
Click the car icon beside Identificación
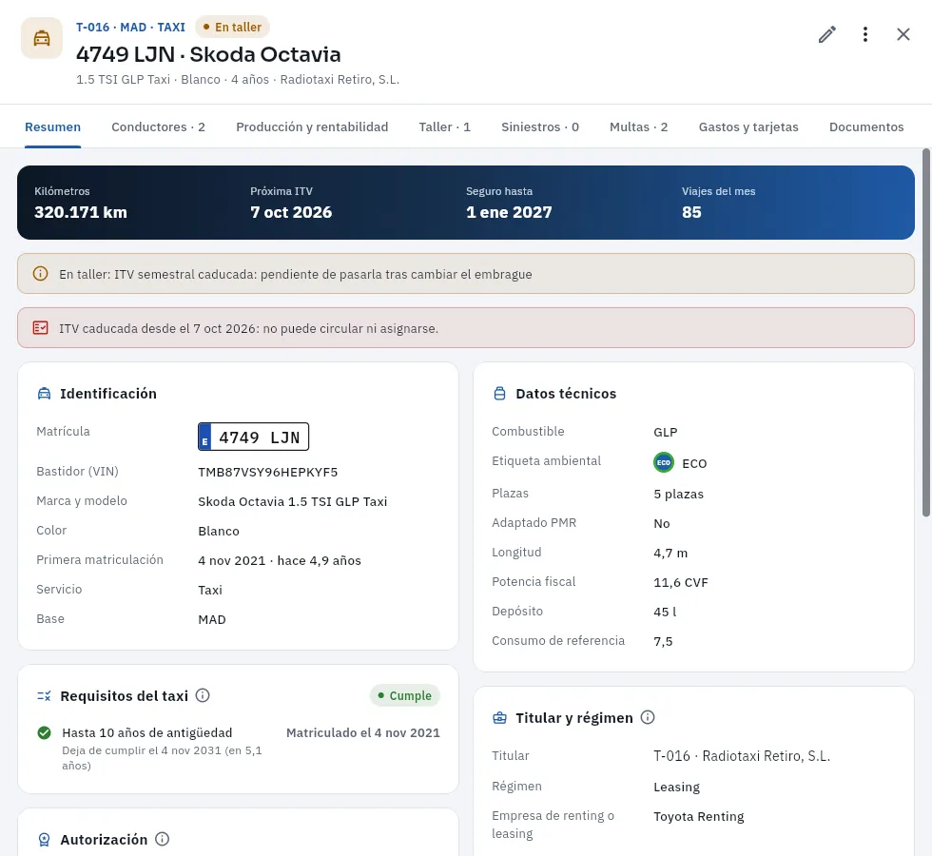pos(44,394)
